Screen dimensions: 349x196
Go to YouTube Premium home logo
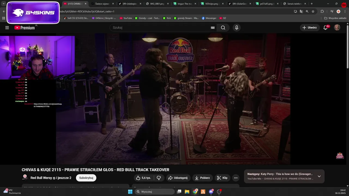(x=25, y=27)
